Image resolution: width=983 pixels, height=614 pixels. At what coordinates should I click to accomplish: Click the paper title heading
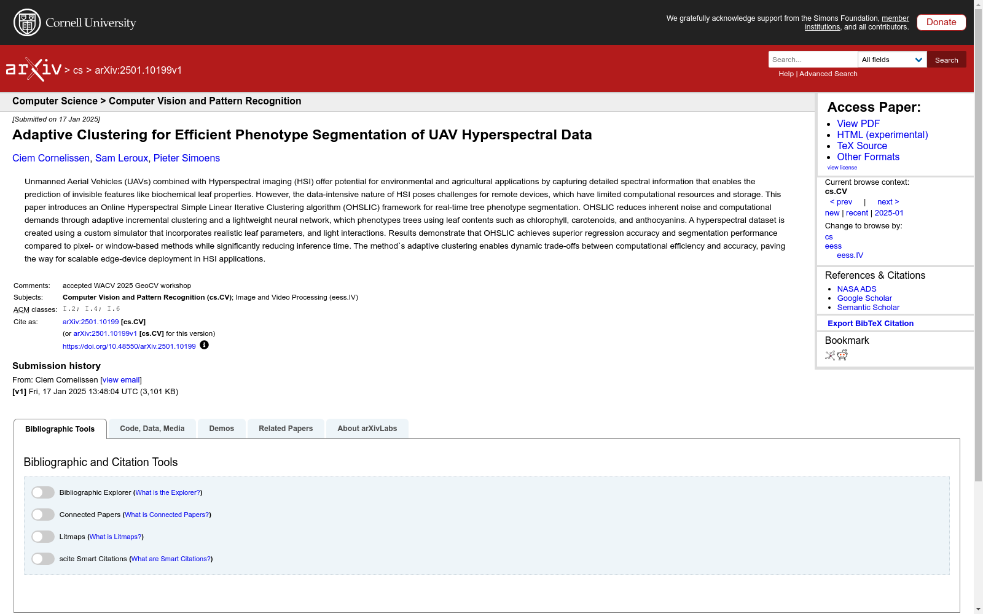coord(302,135)
